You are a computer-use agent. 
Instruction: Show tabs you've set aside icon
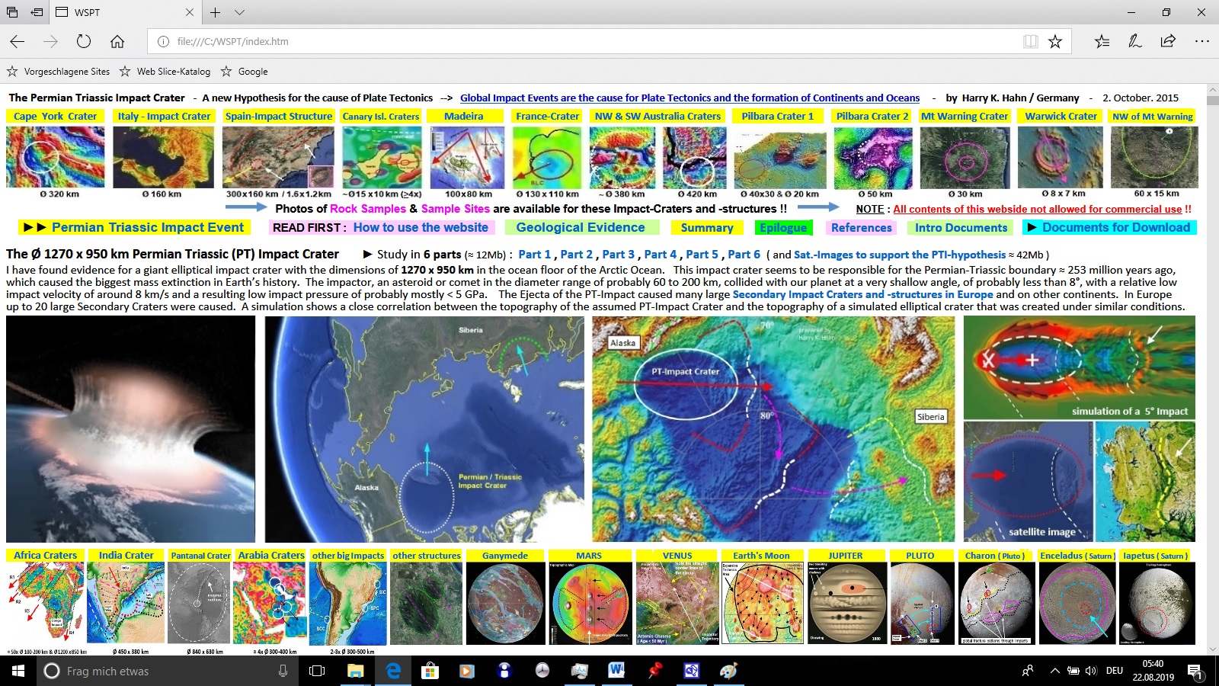(12, 12)
